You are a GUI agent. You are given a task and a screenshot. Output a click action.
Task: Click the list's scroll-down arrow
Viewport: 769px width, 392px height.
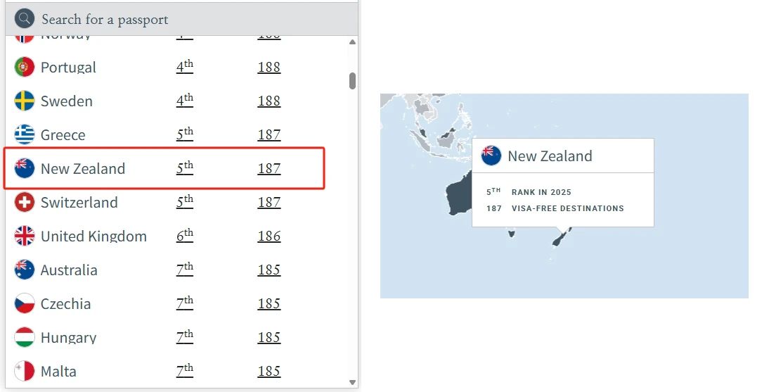[x=352, y=382]
